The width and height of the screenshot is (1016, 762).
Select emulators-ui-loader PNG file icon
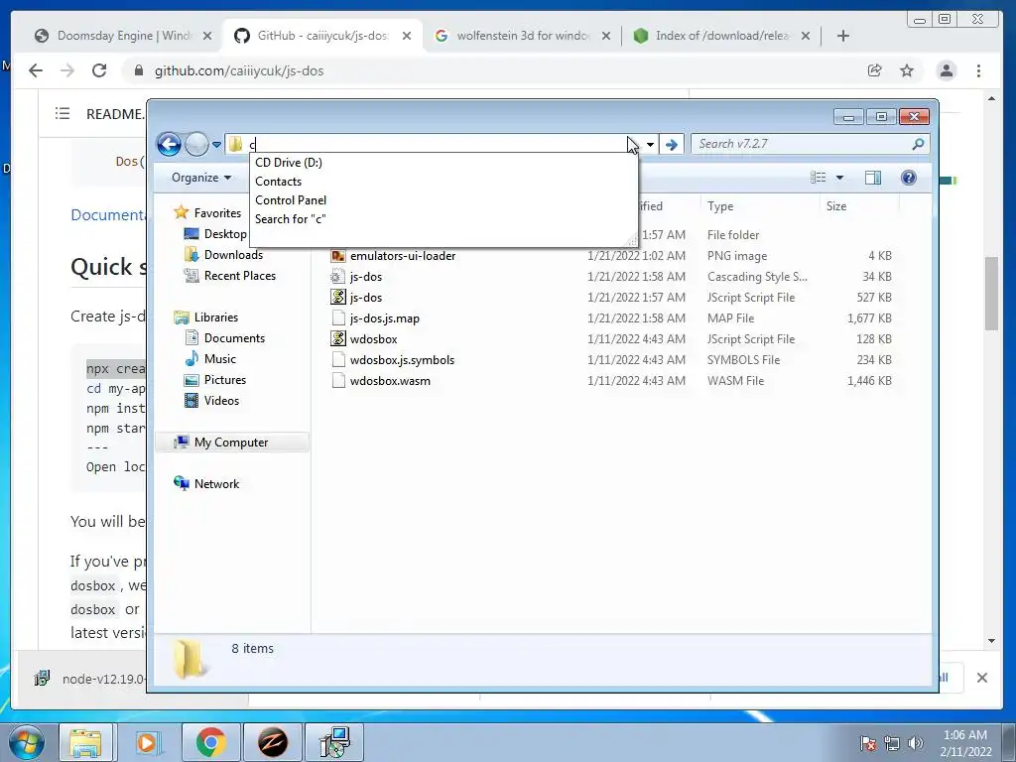[x=338, y=256]
